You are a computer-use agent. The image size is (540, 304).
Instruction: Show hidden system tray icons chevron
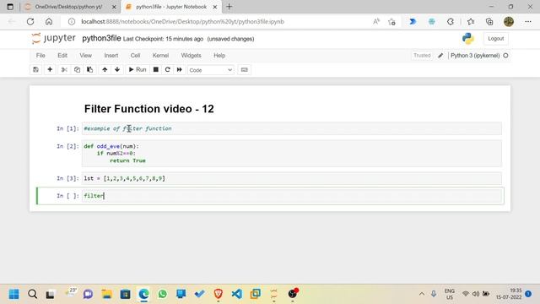[422, 294]
